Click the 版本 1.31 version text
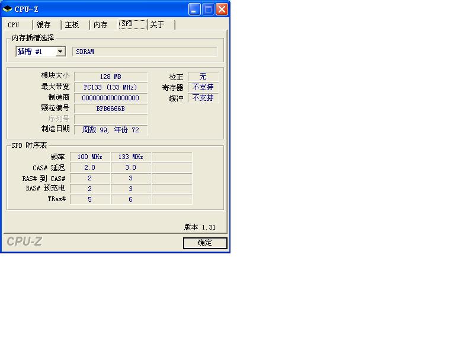474x356 pixels. tap(200, 227)
